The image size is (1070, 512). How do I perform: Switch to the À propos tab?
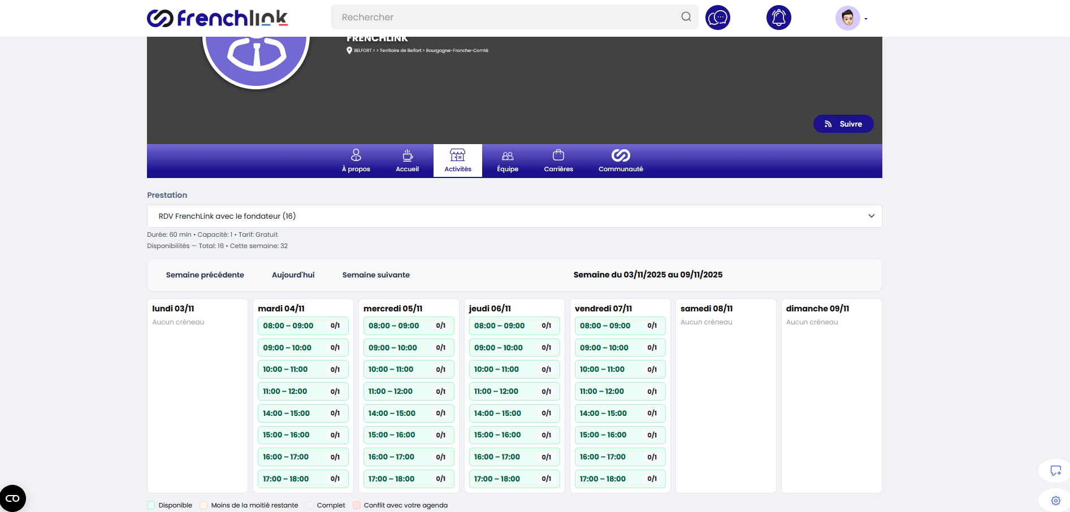coord(356,160)
